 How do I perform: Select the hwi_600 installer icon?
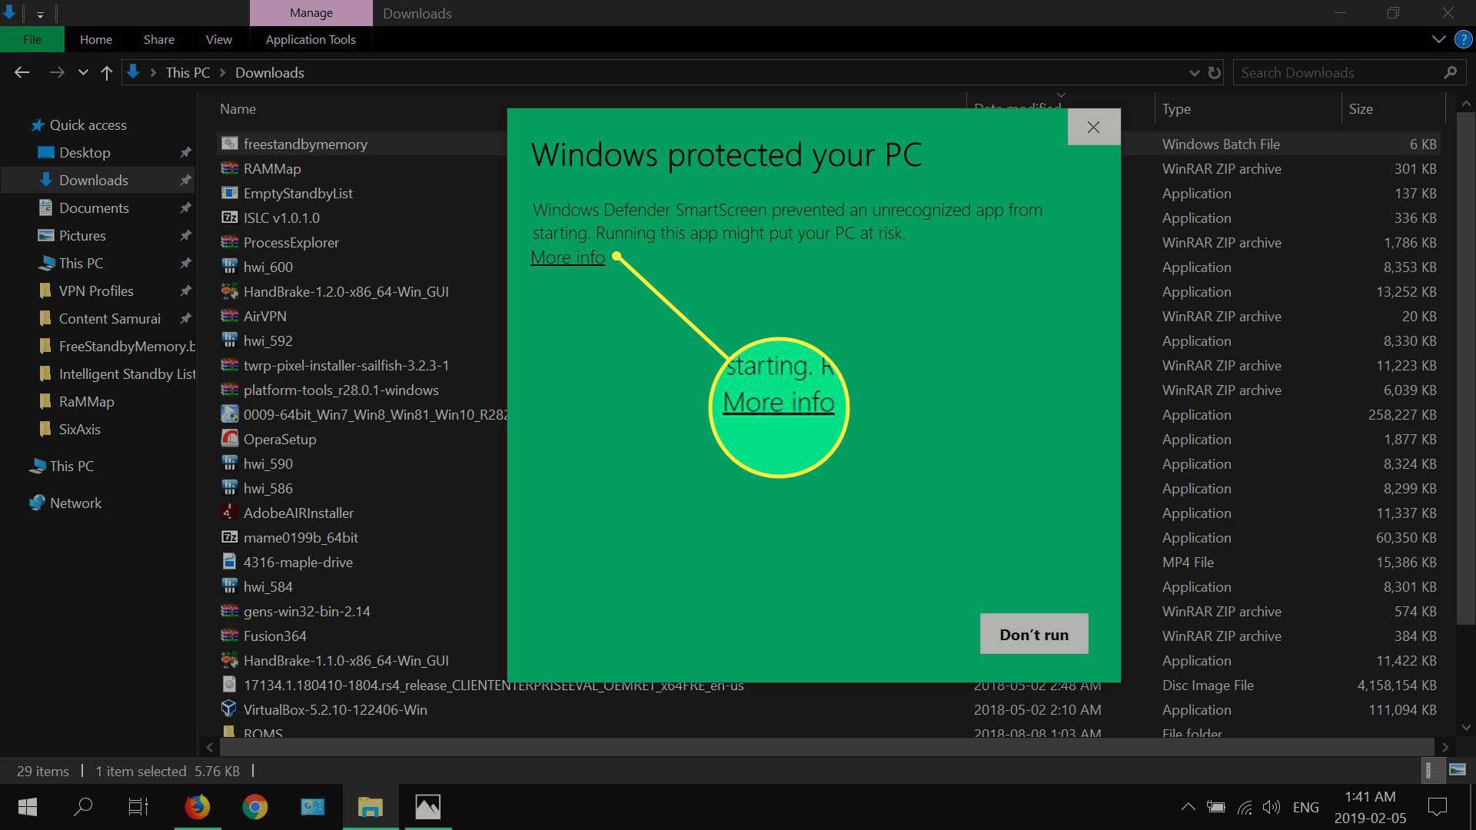(229, 267)
